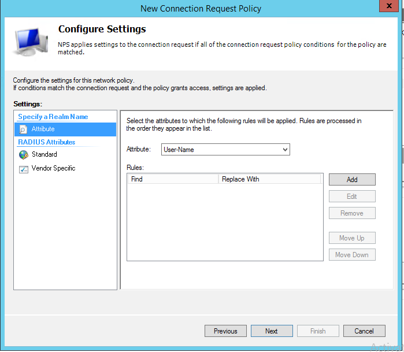The height and width of the screenshot is (352, 404).
Task: Click the Replace With column header
Action: click(x=269, y=179)
